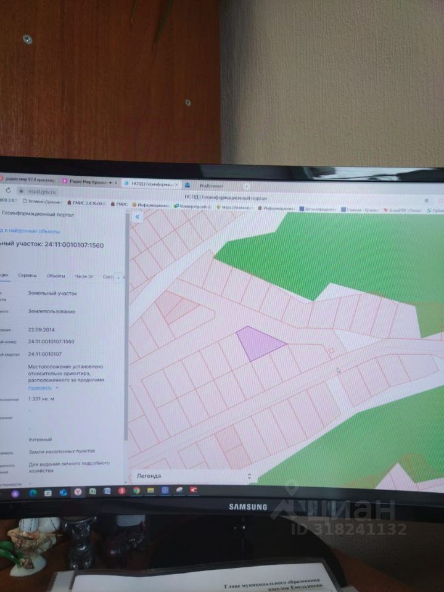Open Yandex Browser from the taskbar
444x592 pixels.
pos(78,492)
